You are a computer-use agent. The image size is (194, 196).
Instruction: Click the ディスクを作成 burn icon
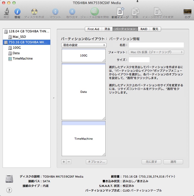click(x=34, y=12)
